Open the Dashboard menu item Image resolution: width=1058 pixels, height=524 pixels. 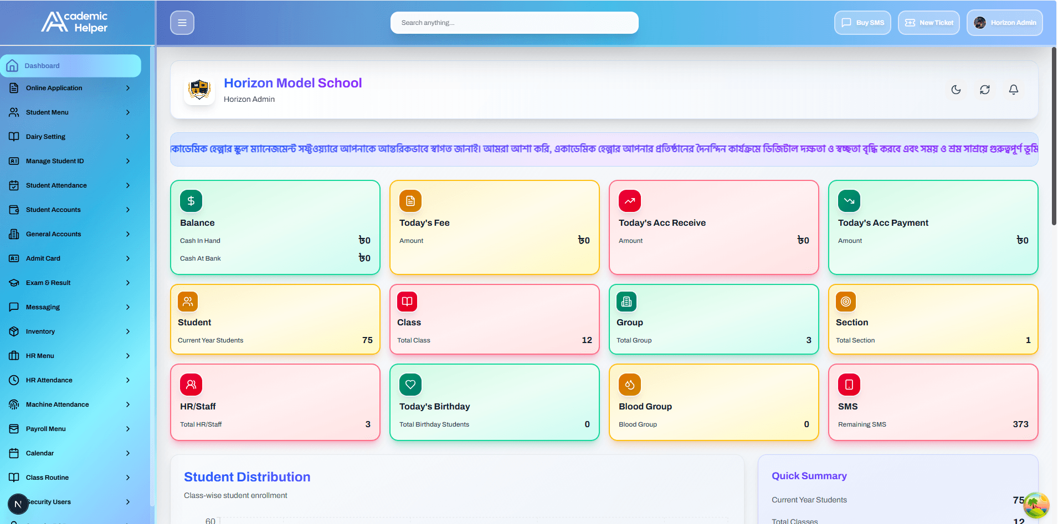(x=71, y=66)
